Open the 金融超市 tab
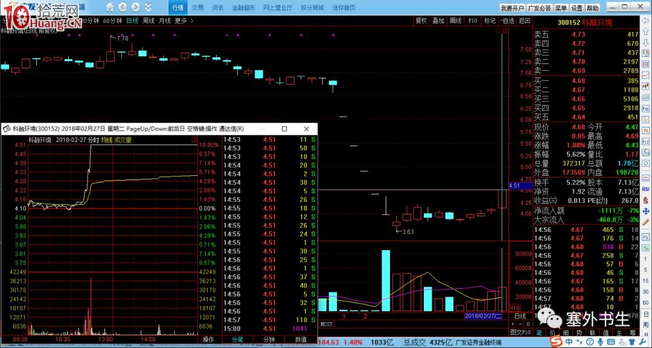The width and height of the screenshot is (652, 348). coord(243,7)
